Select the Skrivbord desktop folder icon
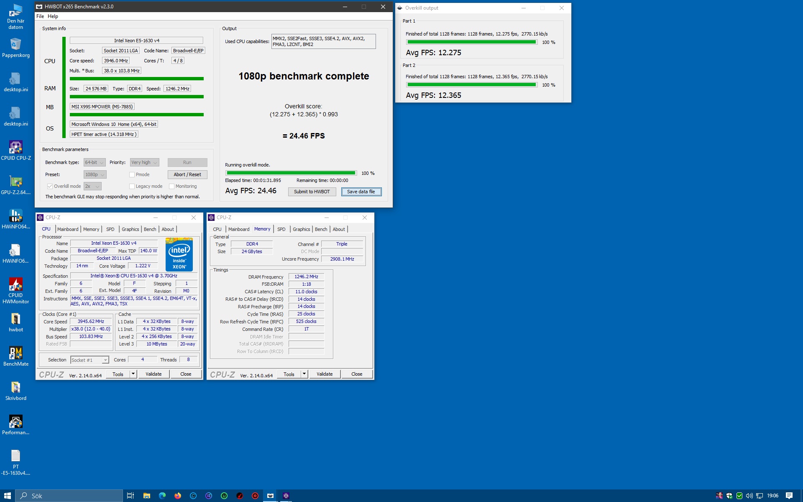 (x=16, y=391)
